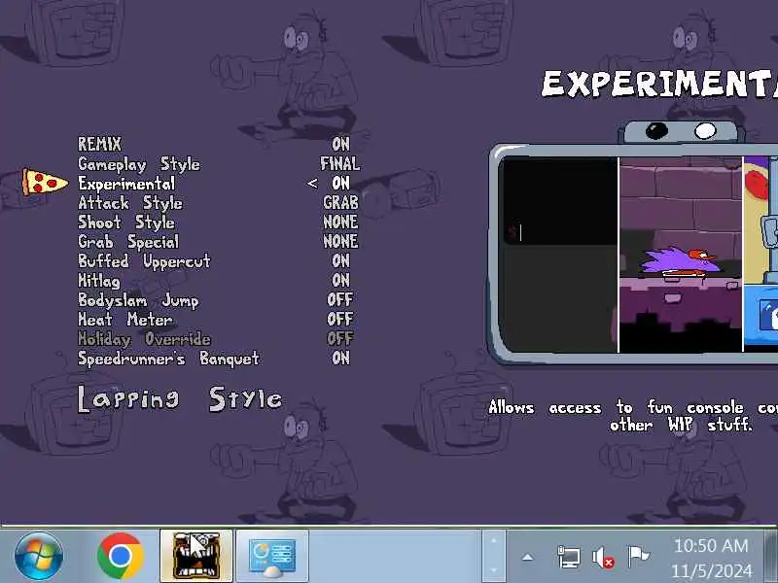Switch to Pizza Tower game taskbar icon
Viewport: 778px width, 583px height.
pyautogui.click(x=196, y=556)
